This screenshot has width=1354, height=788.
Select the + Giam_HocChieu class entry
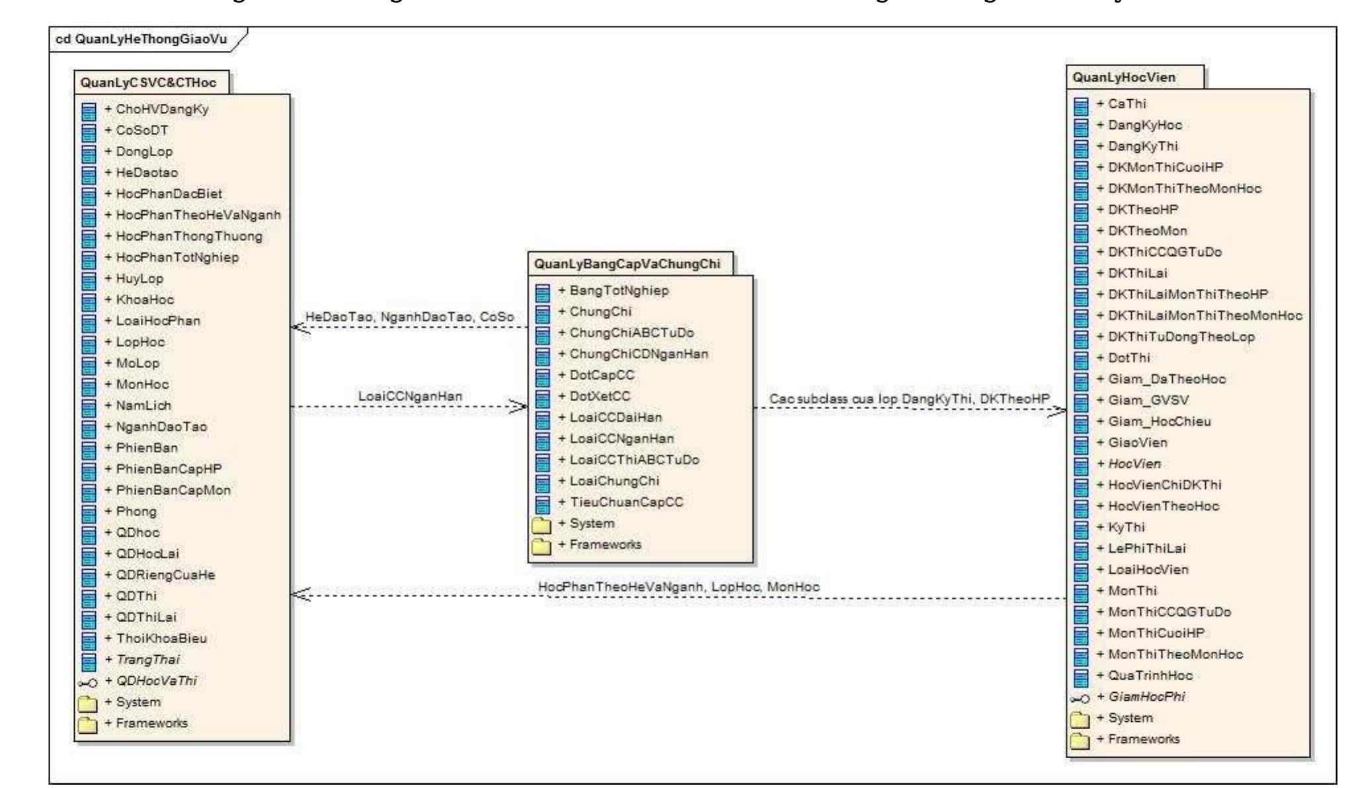pyautogui.click(x=1154, y=421)
